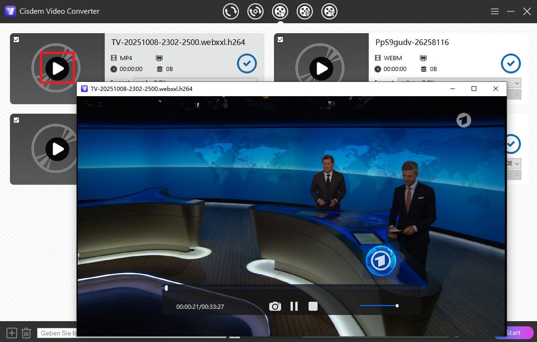
Task: Toggle the PpS9gudv-26258116 video checkbox
Action: pyautogui.click(x=280, y=40)
